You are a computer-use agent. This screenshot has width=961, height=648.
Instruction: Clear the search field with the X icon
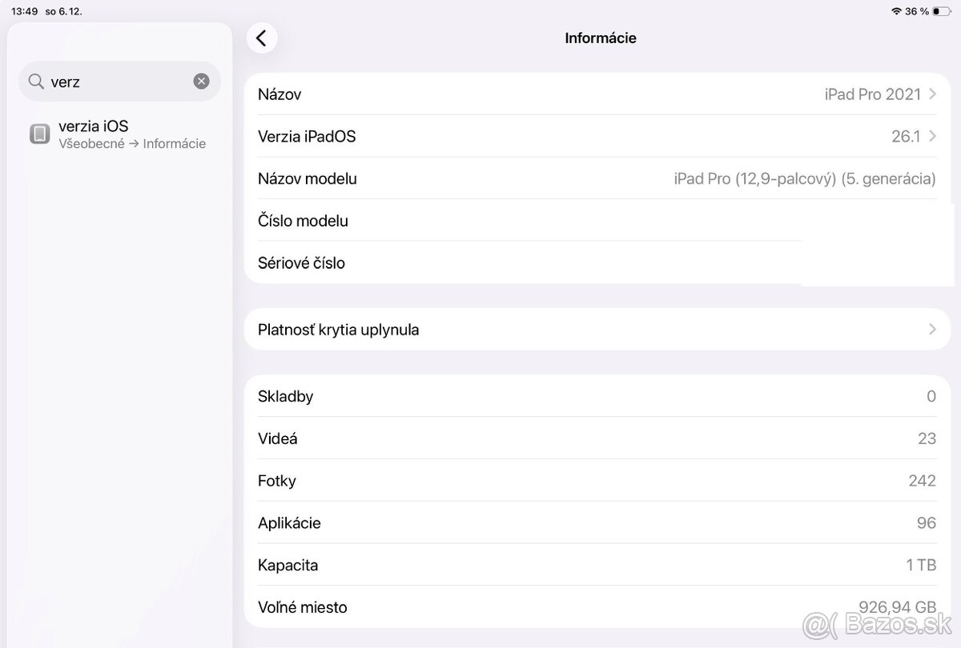point(201,81)
